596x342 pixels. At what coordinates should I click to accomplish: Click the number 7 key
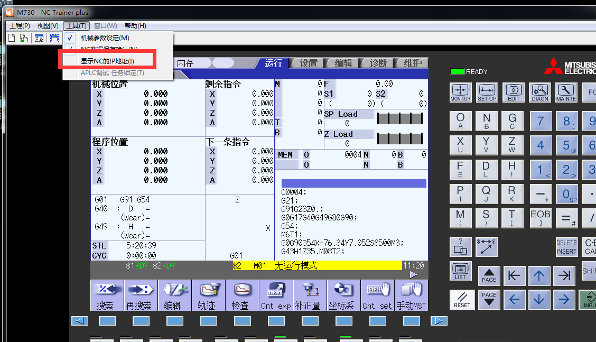540,121
